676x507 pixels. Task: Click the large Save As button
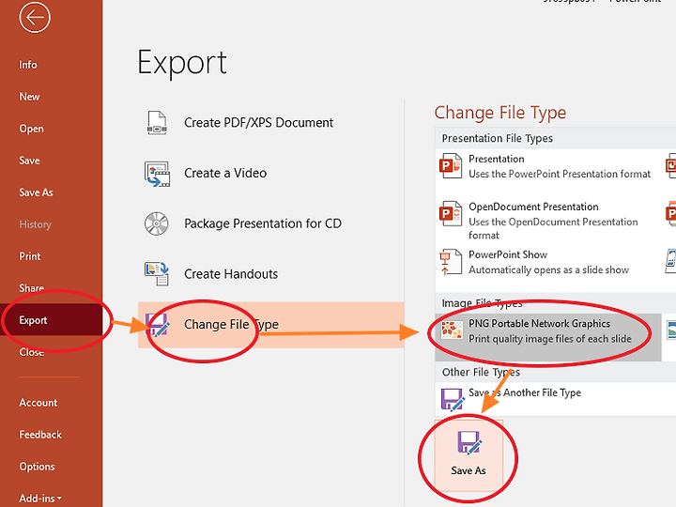point(469,454)
